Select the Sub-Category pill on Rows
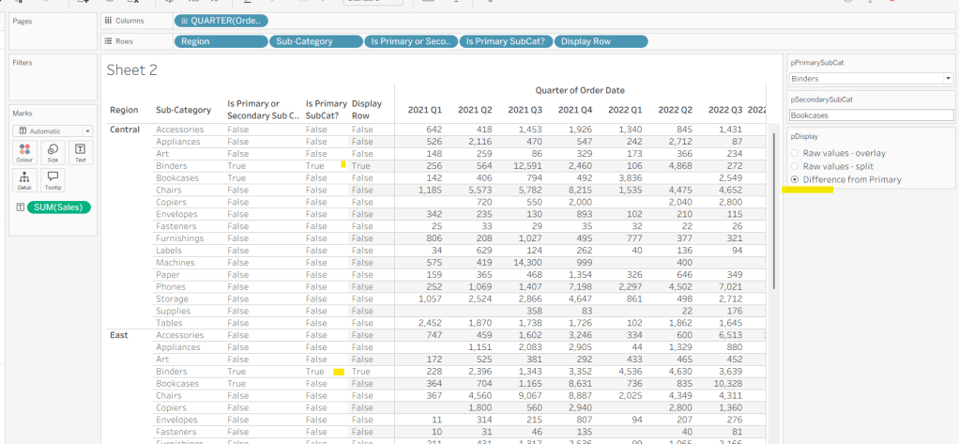959x444 pixels. pos(315,41)
